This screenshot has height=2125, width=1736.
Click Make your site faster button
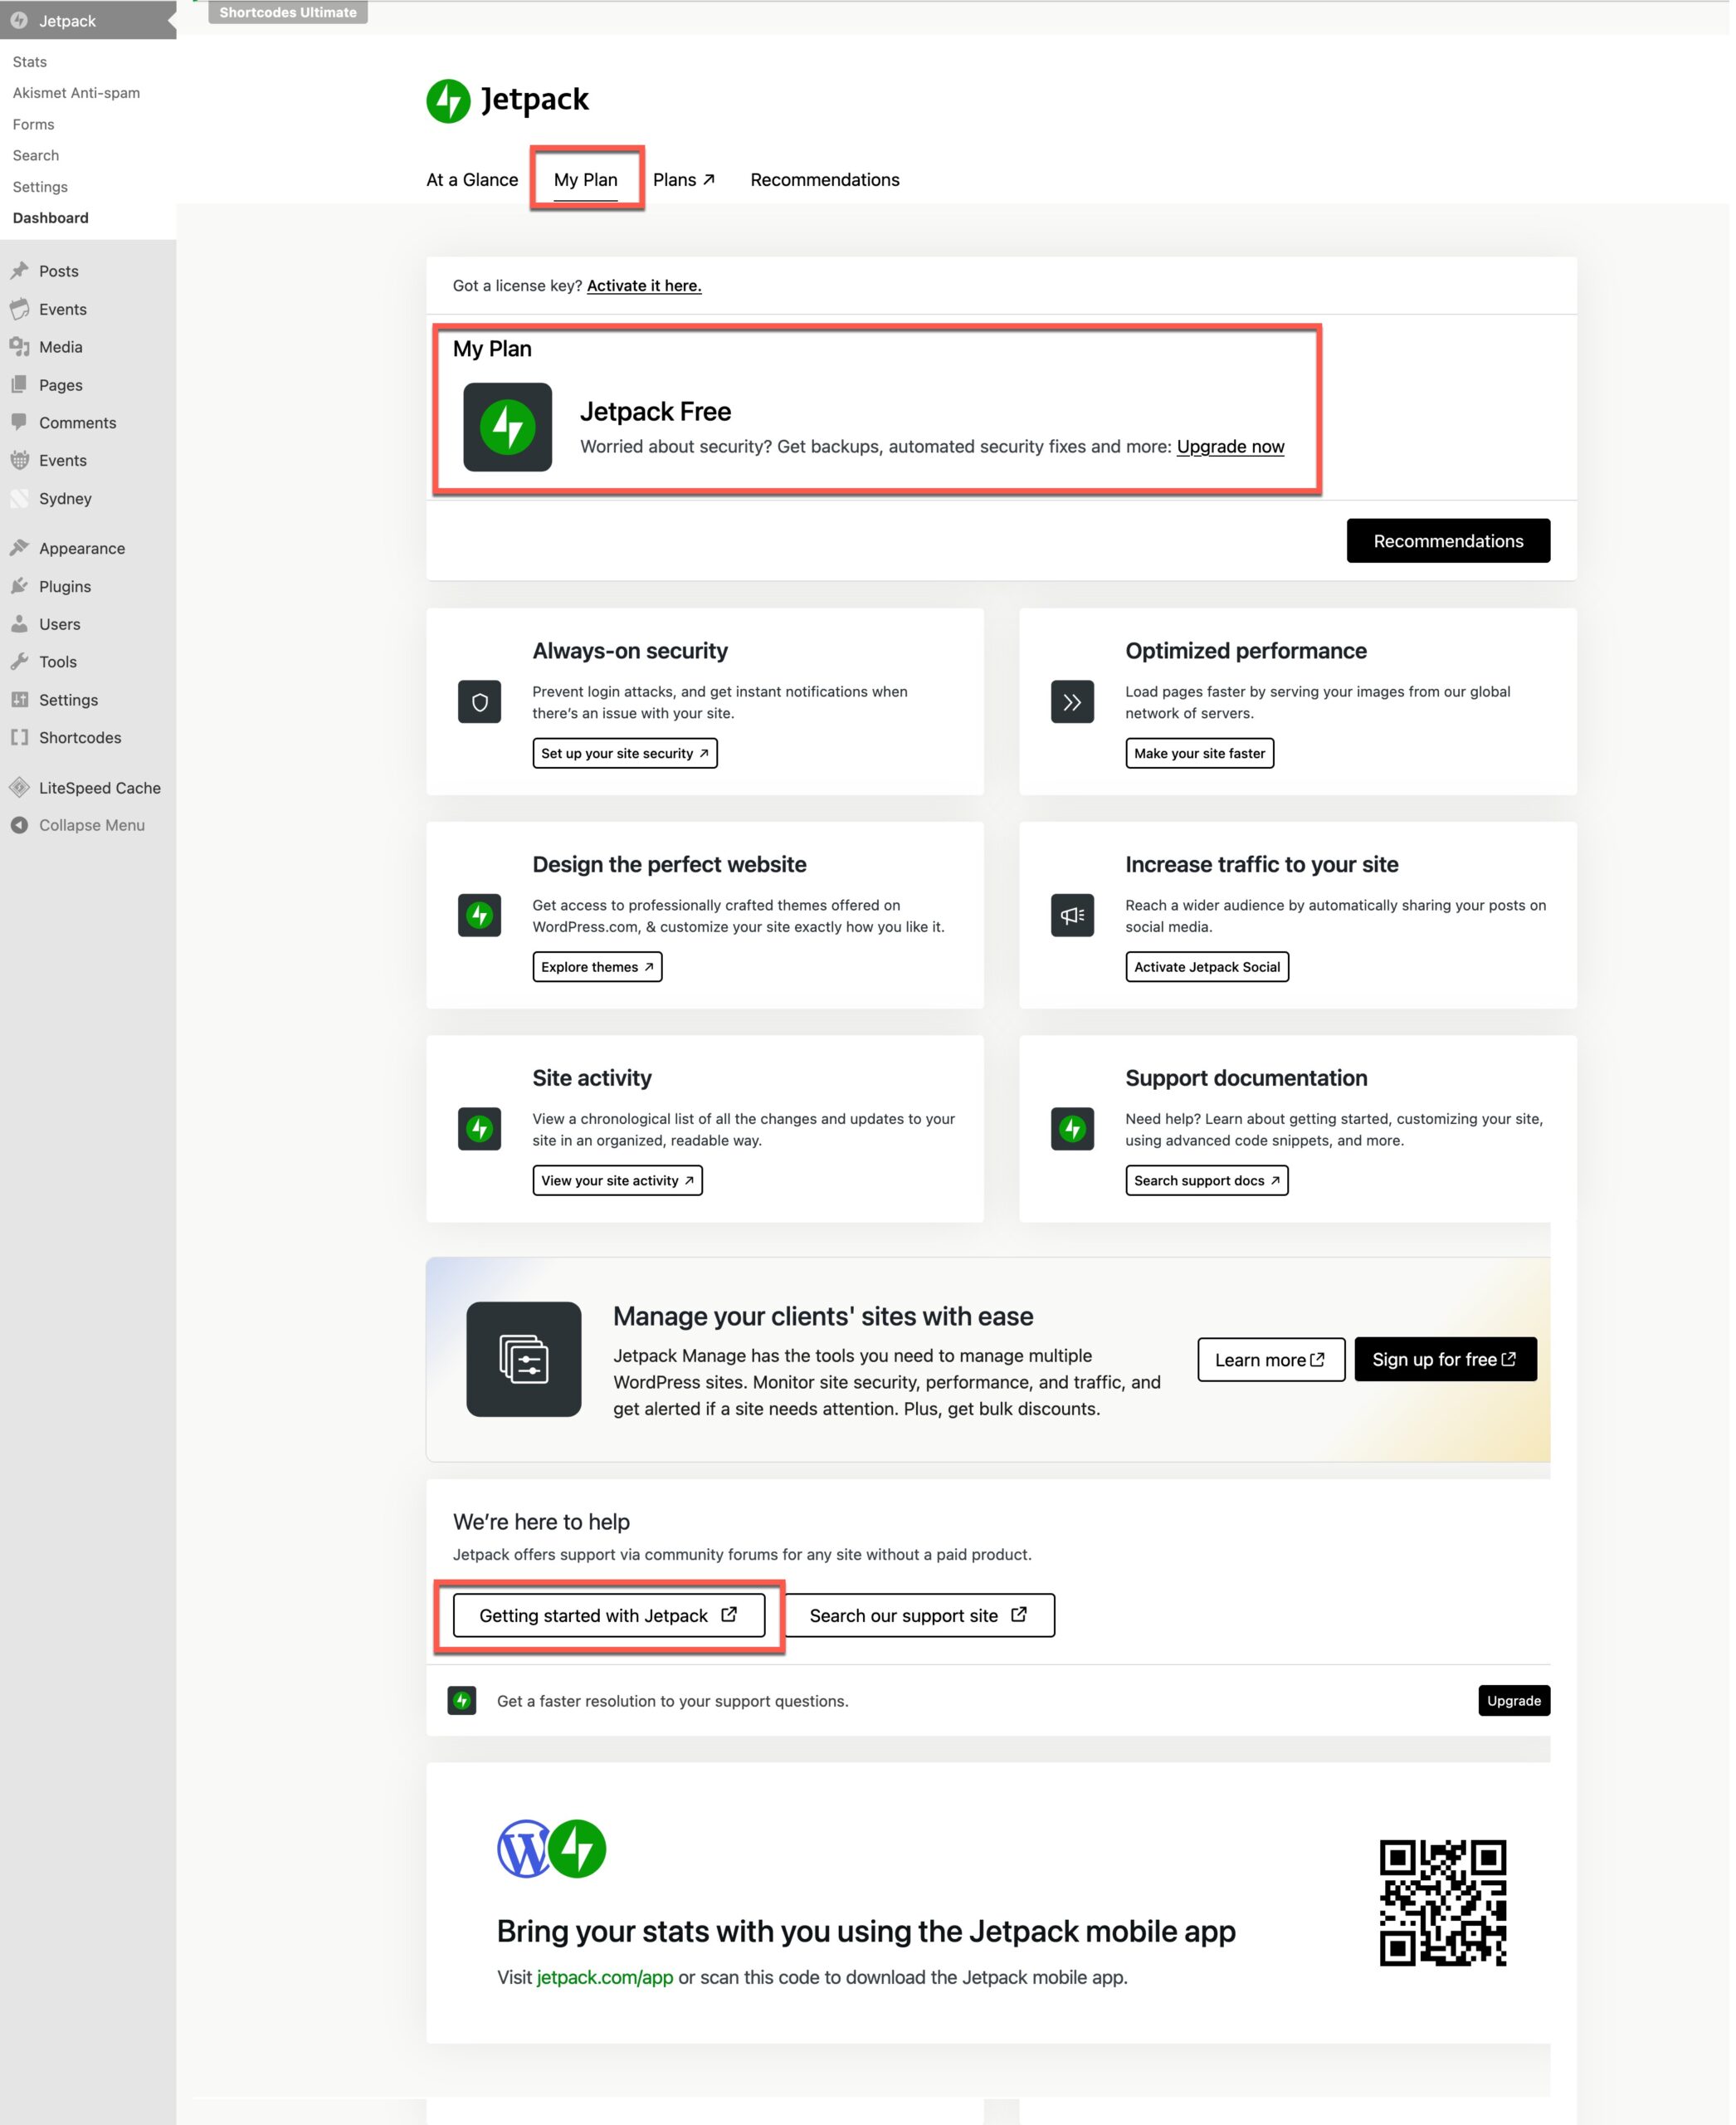pos(1202,755)
